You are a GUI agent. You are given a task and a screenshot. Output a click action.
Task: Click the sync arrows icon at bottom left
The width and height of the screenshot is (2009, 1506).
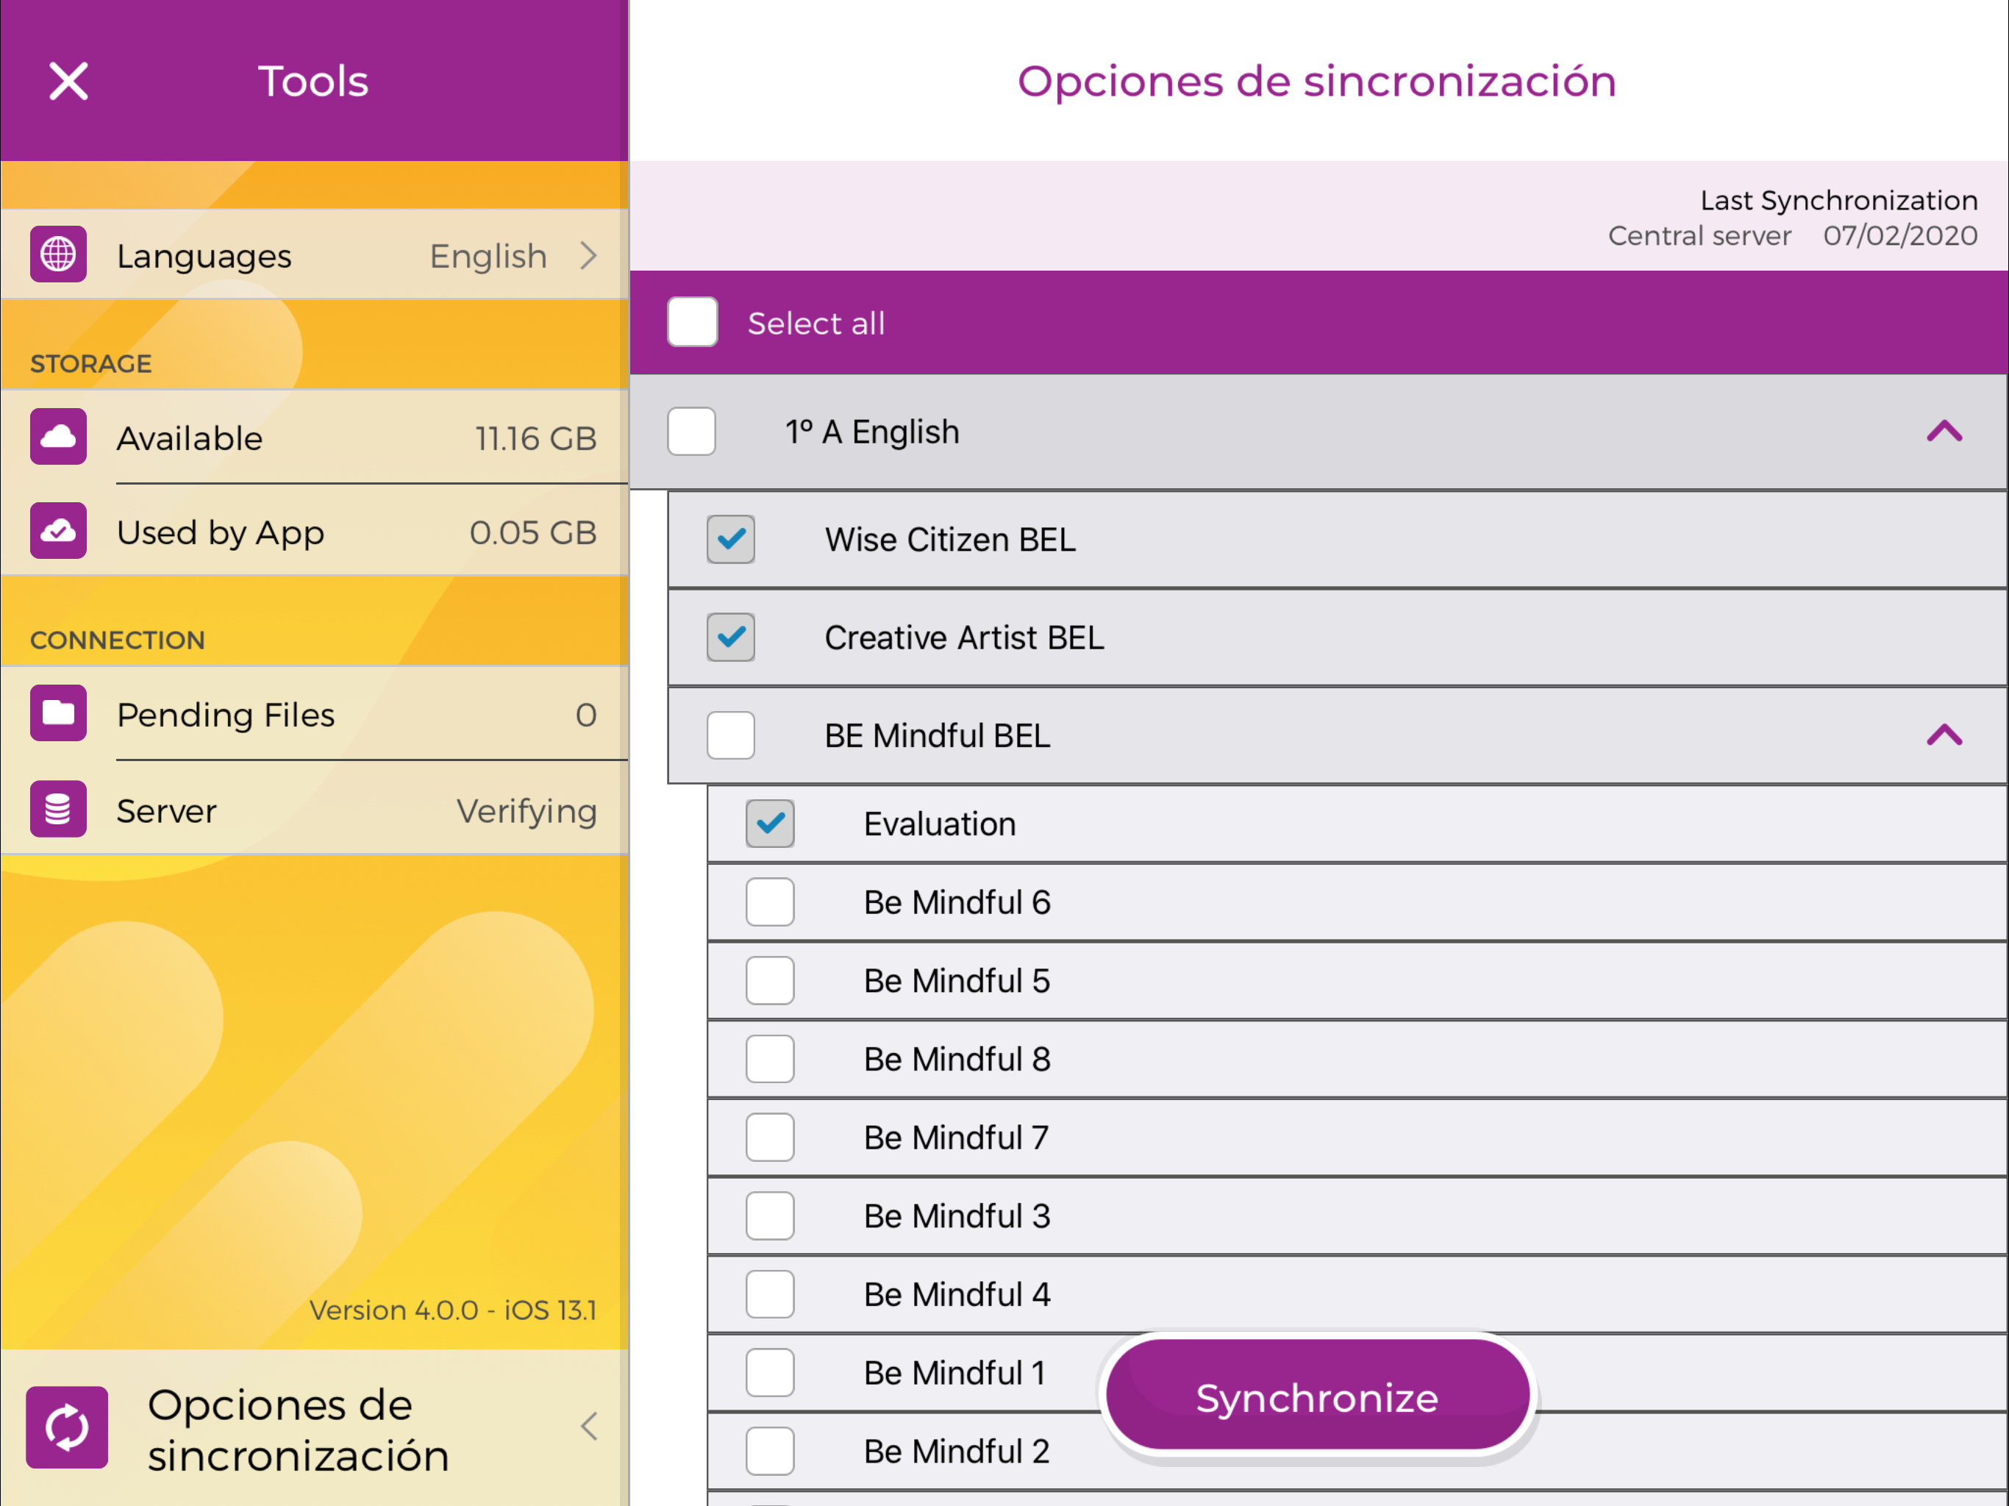click(67, 1427)
